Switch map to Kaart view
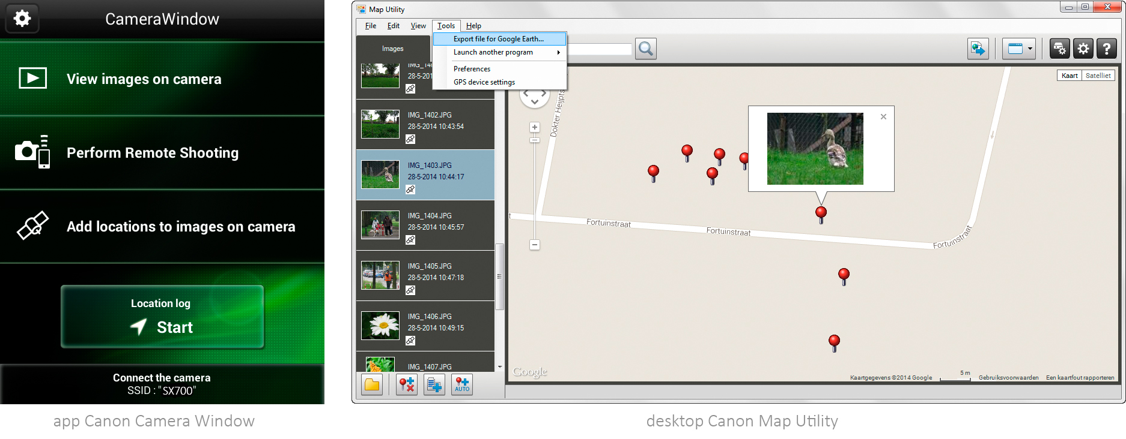Screen dimensions: 1126x439 click(x=1069, y=76)
